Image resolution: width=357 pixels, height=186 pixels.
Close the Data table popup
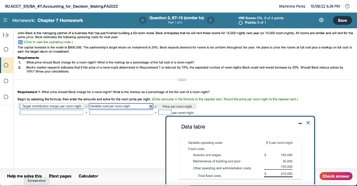tap(308, 123)
